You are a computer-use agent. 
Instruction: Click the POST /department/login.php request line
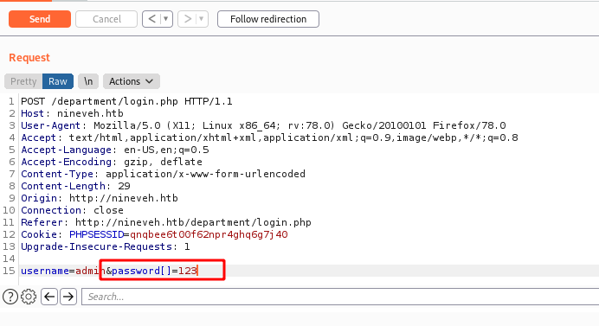click(x=126, y=101)
